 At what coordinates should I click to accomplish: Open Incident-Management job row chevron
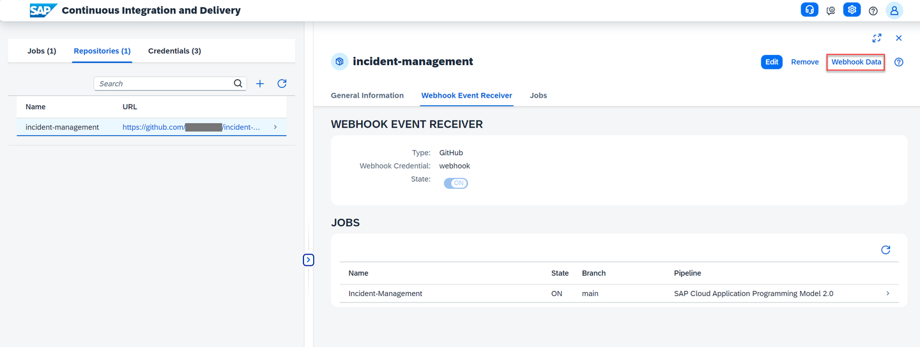pos(888,293)
